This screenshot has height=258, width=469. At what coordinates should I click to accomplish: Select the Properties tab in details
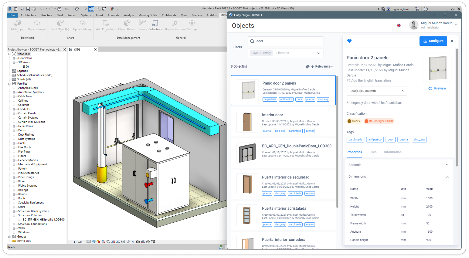coord(354,152)
